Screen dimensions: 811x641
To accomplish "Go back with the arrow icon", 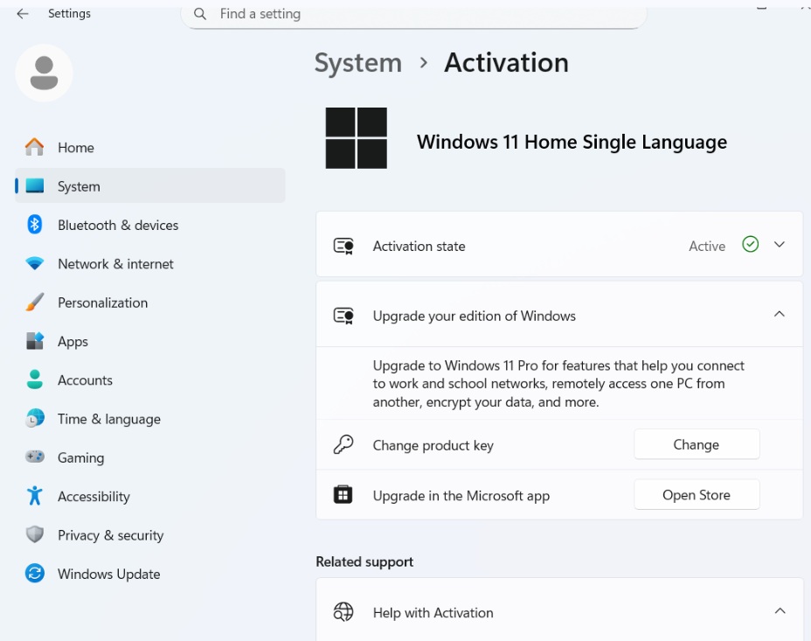I will [23, 14].
